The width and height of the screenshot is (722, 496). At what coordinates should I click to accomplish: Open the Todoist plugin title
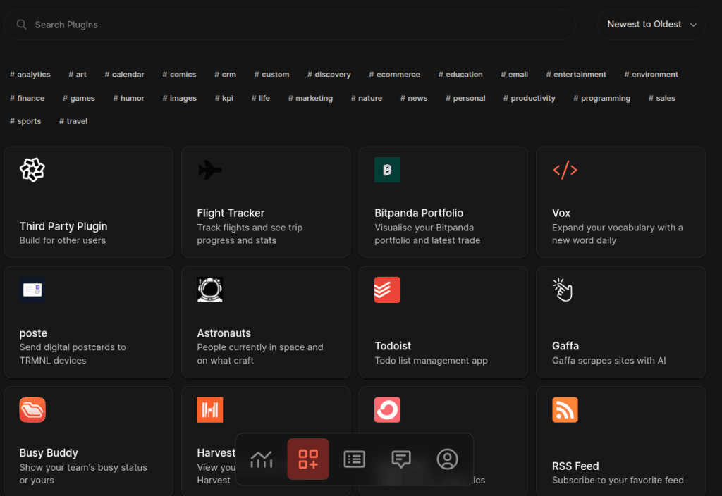pos(393,346)
